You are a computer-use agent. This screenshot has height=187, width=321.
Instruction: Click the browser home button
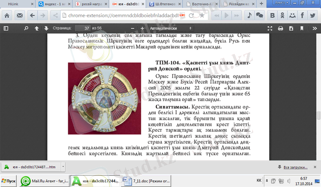8,16
